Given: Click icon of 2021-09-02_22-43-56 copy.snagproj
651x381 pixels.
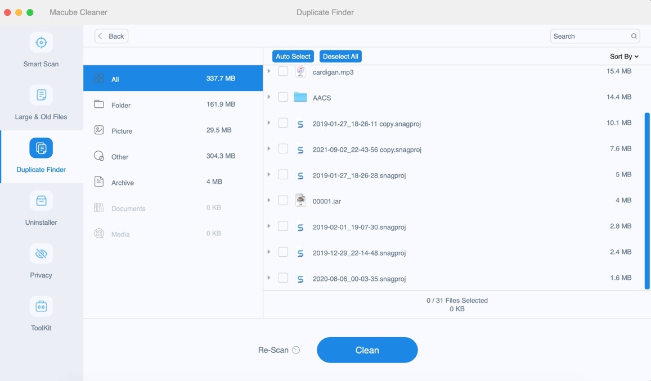Looking at the screenshot, I should [300, 149].
